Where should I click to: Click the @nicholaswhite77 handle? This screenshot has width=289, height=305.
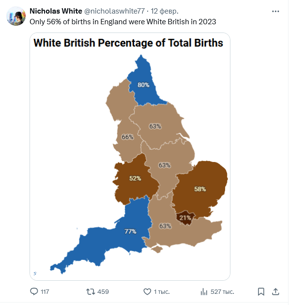[114, 11]
